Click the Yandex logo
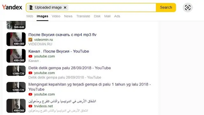Screen dimensions: 204x115 (12, 7)
